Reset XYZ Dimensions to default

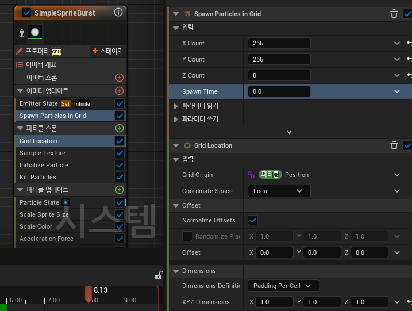[409, 302]
